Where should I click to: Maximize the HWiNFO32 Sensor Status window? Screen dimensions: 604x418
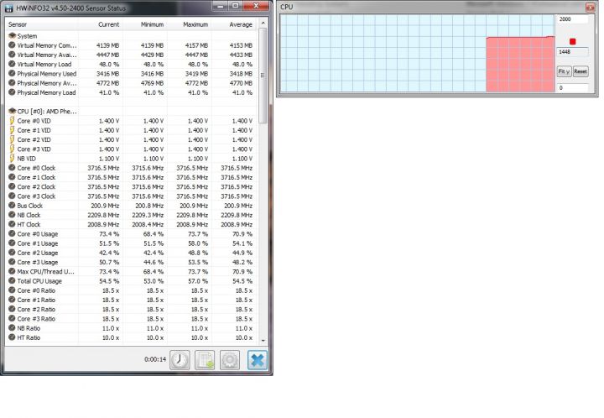pos(235,6)
